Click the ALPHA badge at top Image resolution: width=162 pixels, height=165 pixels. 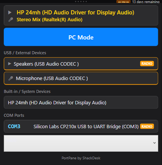[x=123, y=2]
